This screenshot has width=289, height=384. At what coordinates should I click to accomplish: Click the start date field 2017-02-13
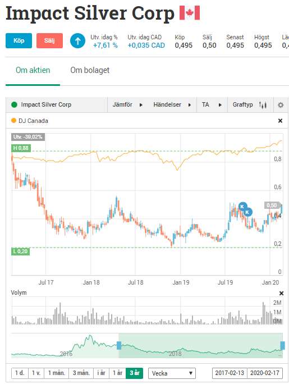click(x=230, y=373)
